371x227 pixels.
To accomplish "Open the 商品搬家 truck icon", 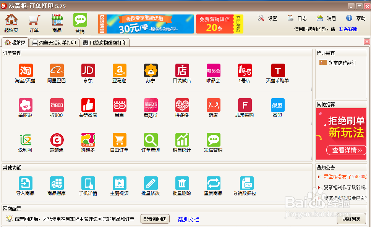I will click(x=57, y=183).
